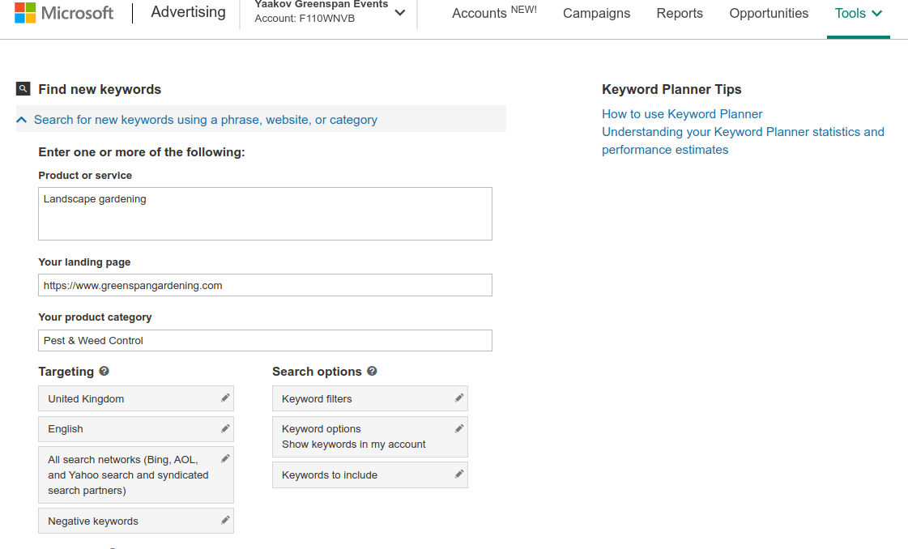Click the edit pencil for English language

tap(225, 428)
